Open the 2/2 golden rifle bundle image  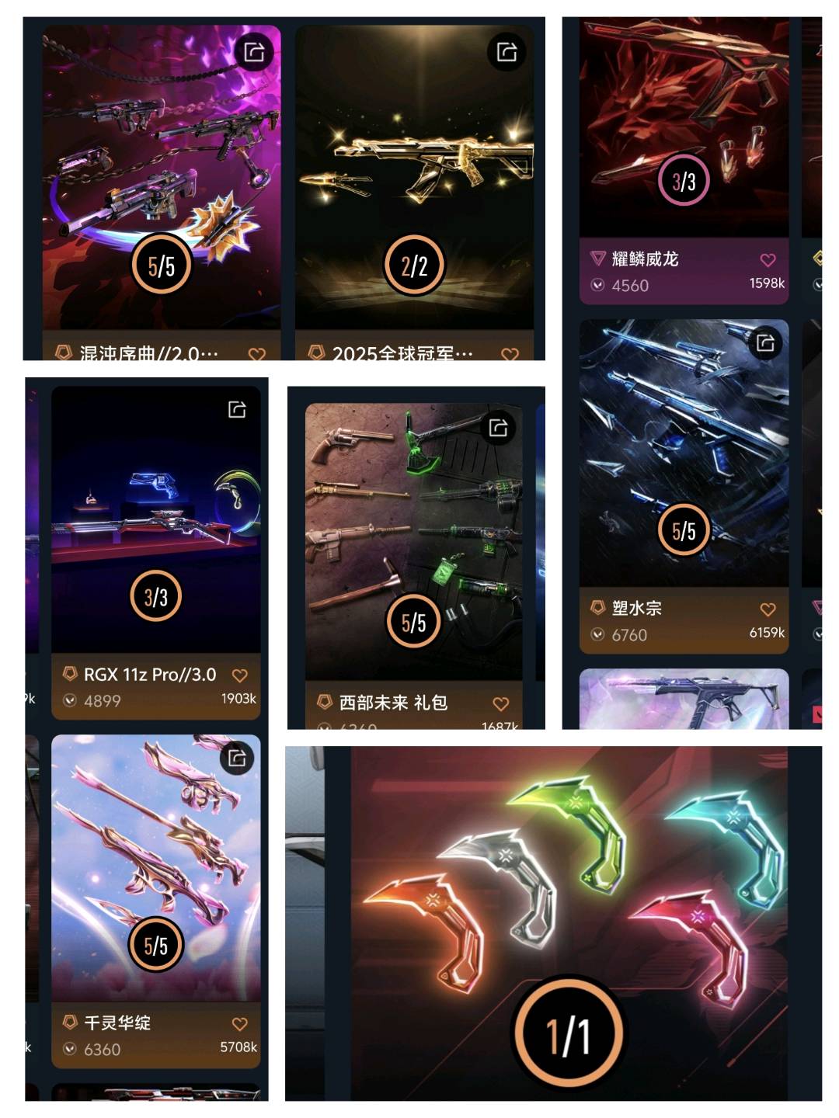(x=414, y=177)
